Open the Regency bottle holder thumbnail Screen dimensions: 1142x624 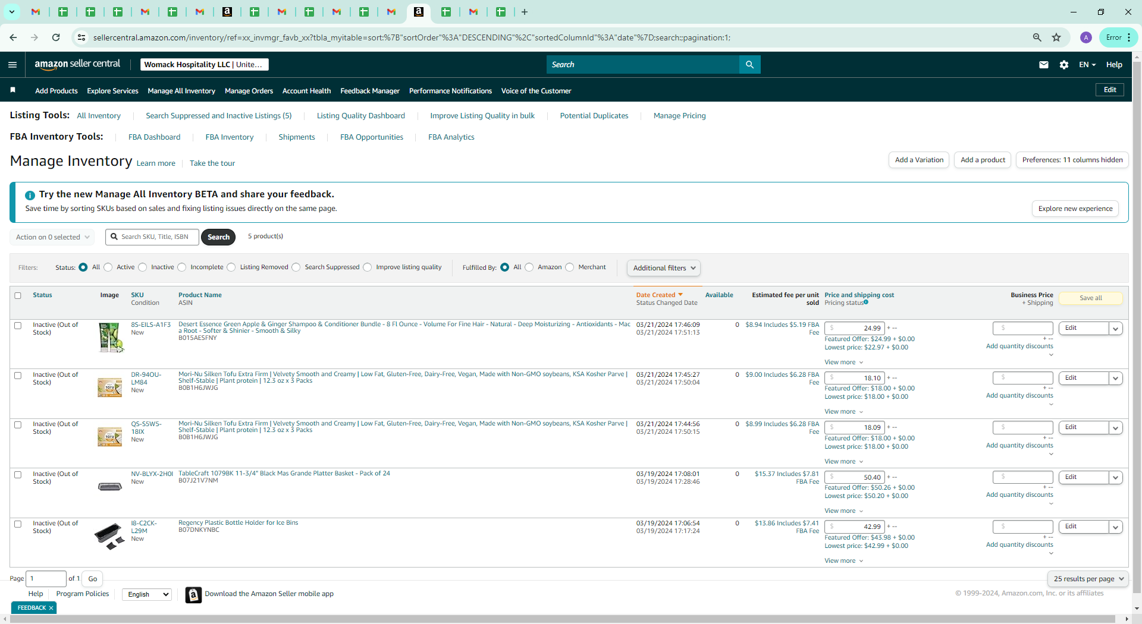(110, 536)
